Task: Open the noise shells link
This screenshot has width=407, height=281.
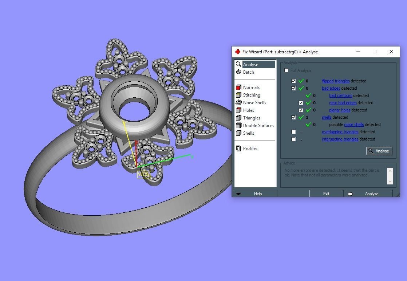Action: (x=354, y=125)
